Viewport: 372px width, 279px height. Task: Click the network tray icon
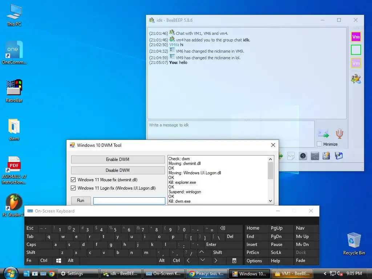click(333, 274)
